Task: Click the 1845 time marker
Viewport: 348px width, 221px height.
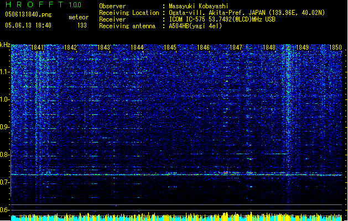Action: click(170, 48)
